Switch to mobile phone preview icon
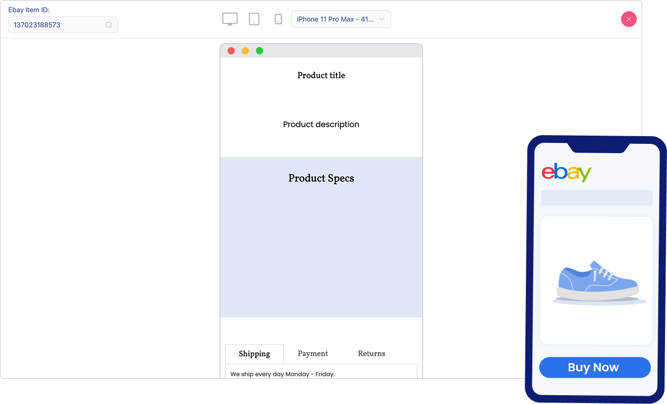Viewport: 667px width, 404px height. tap(278, 19)
